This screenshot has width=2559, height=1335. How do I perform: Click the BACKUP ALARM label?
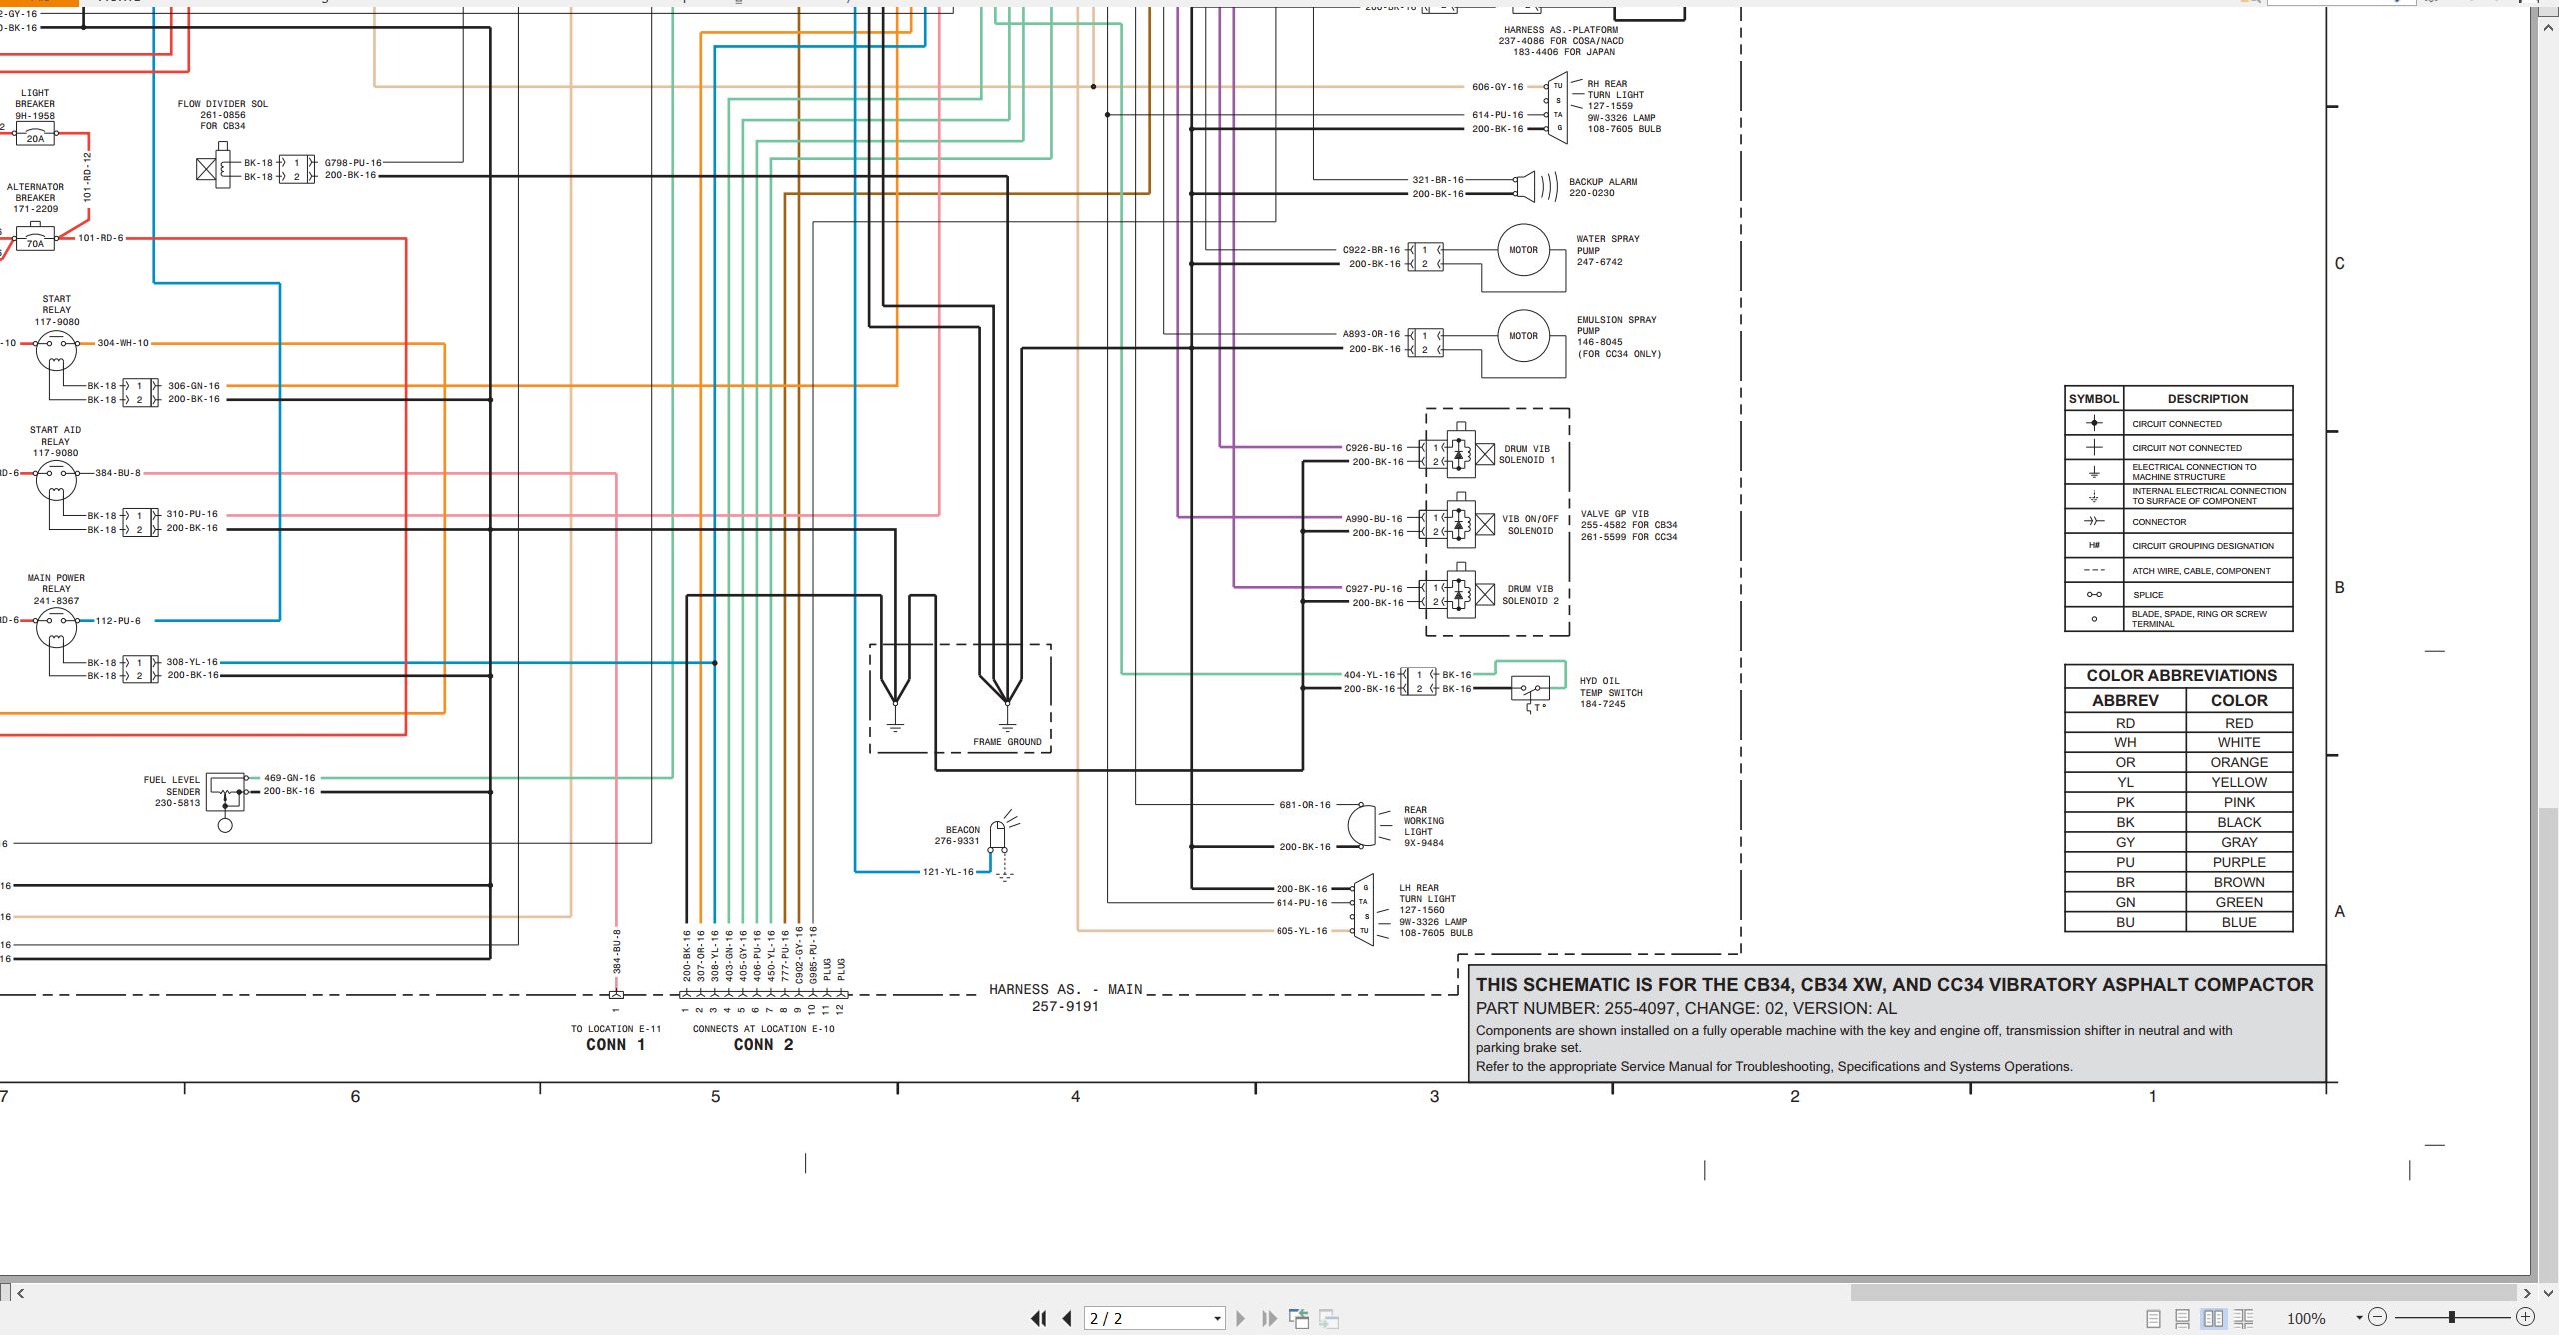tap(1602, 182)
